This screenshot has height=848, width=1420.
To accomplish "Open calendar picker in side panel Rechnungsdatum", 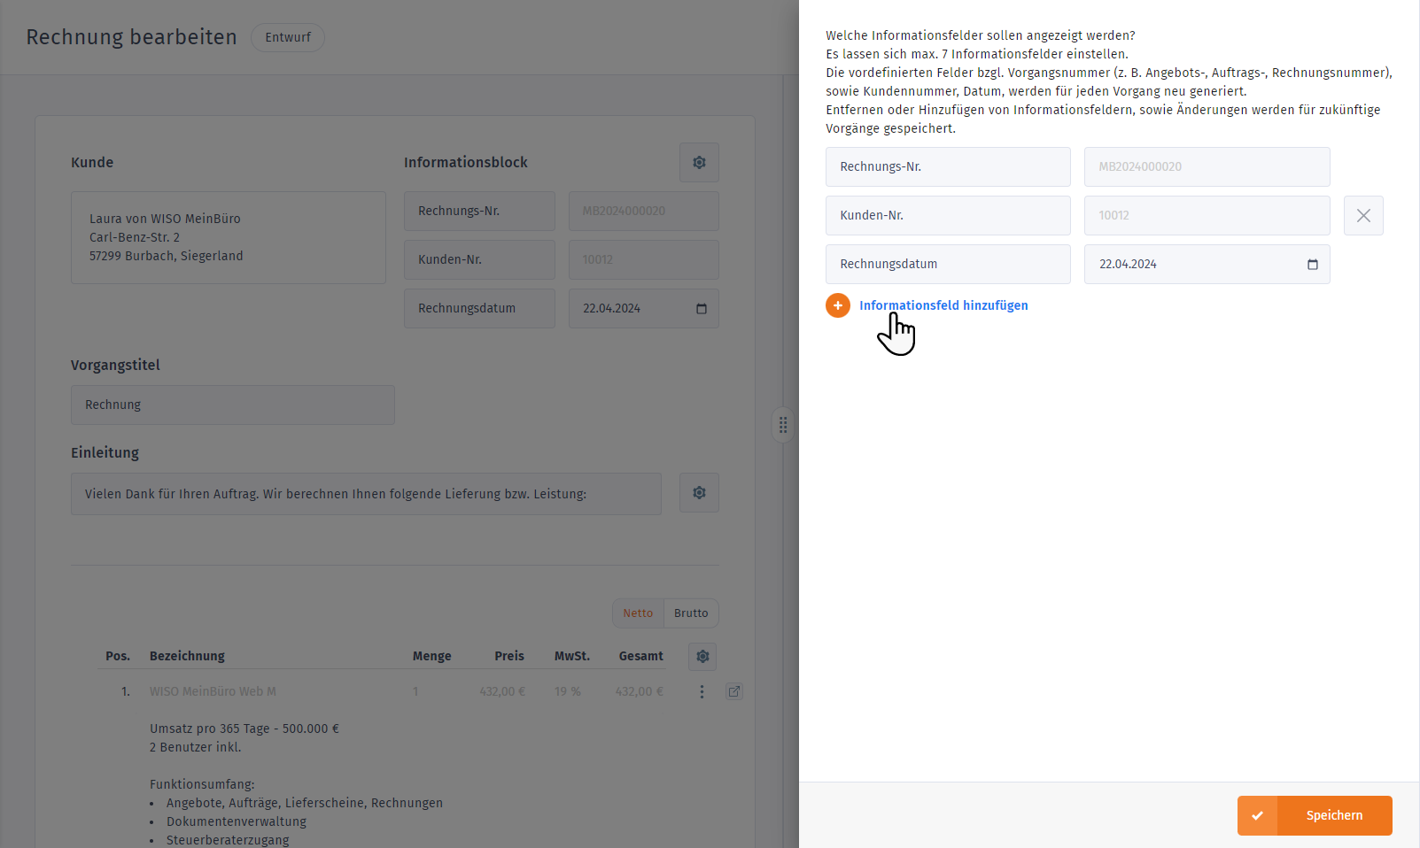I will [1313, 264].
